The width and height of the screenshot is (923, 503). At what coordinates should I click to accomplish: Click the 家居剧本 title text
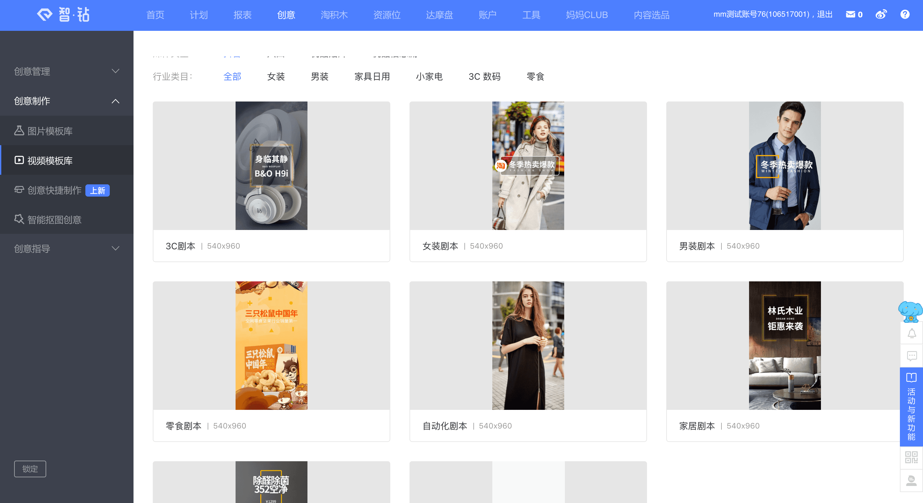pyautogui.click(x=697, y=426)
